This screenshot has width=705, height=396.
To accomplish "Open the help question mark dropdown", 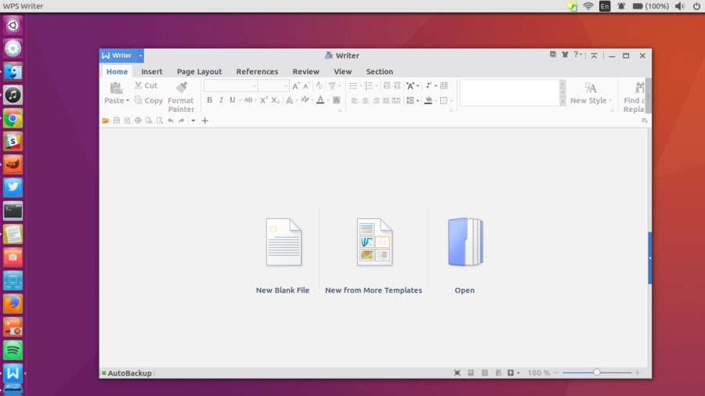I will point(577,55).
